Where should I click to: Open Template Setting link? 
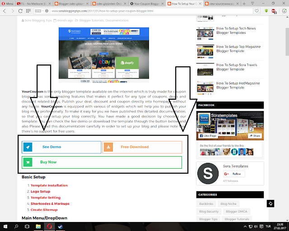point(46,198)
